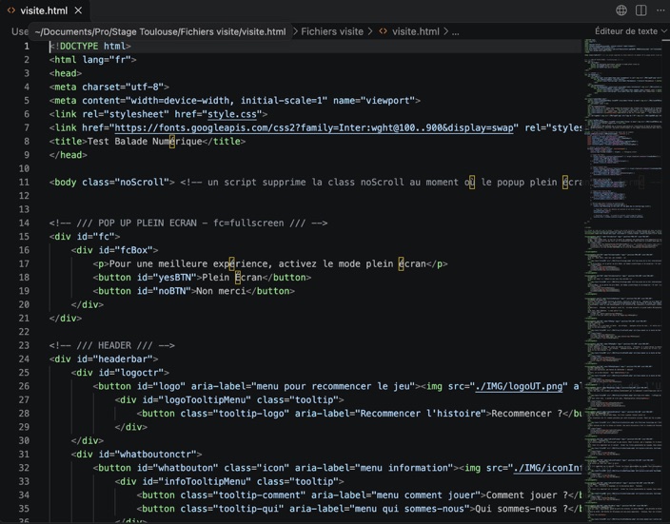Click the div id="infoTooltipMenu" line
Screen dimensions: 670x524
click(229, 482)
